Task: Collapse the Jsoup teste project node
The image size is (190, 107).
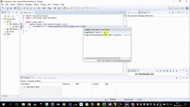Action: pos(2,19)
